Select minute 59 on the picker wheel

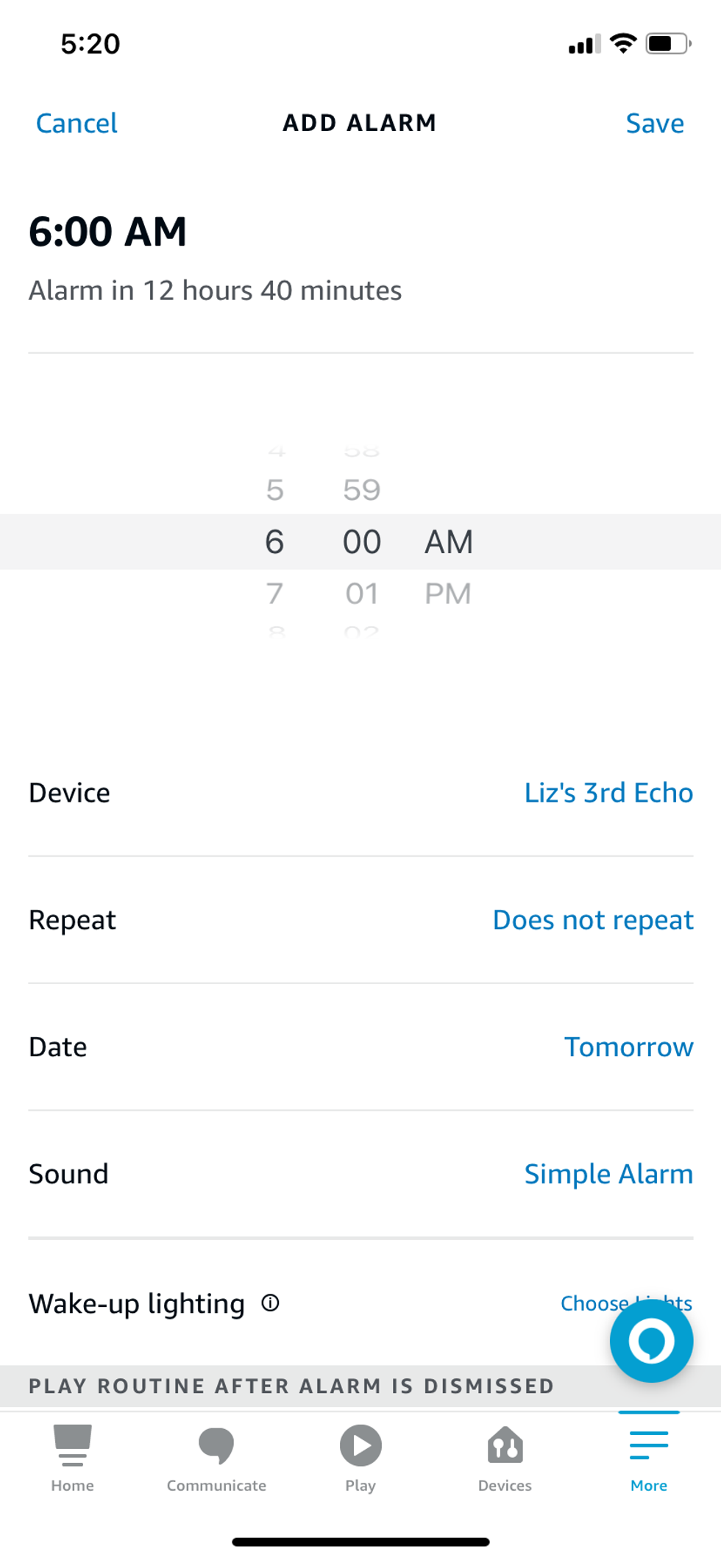360,489
